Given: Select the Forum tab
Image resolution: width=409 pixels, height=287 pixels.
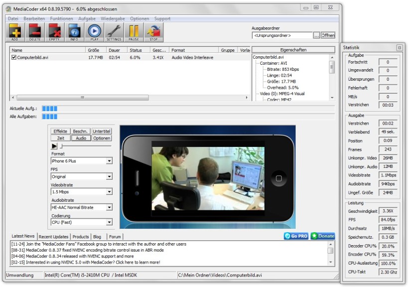Looking at the screenshot, I should [115, 237].
